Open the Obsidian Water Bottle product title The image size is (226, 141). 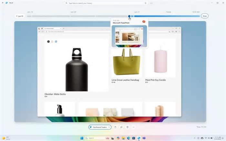pyautogui.click(x=55, y=94)
